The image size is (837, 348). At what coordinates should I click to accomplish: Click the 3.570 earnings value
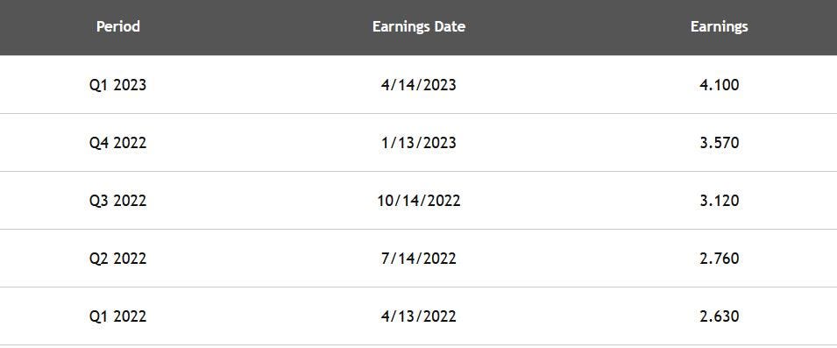coord(719,143)
